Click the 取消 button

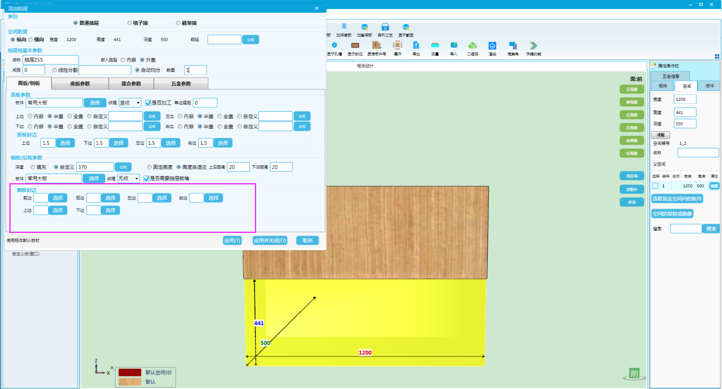point(308,241)
